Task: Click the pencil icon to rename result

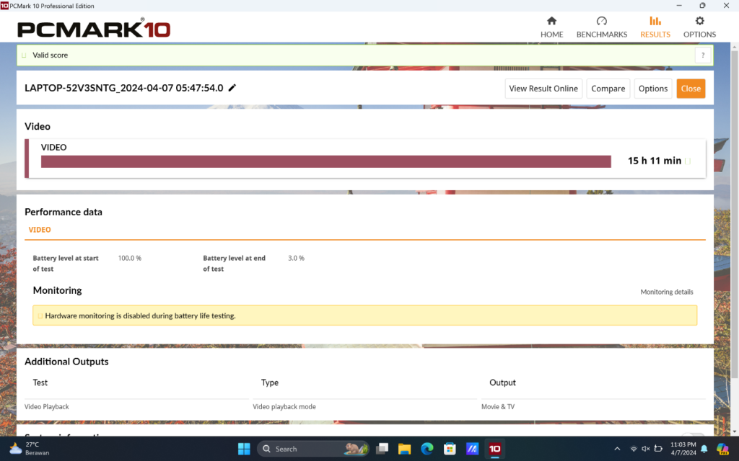Action: [x=232, y=88]
